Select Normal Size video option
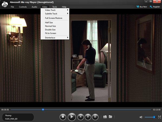162x122 pixels. (x=55, y=26)
